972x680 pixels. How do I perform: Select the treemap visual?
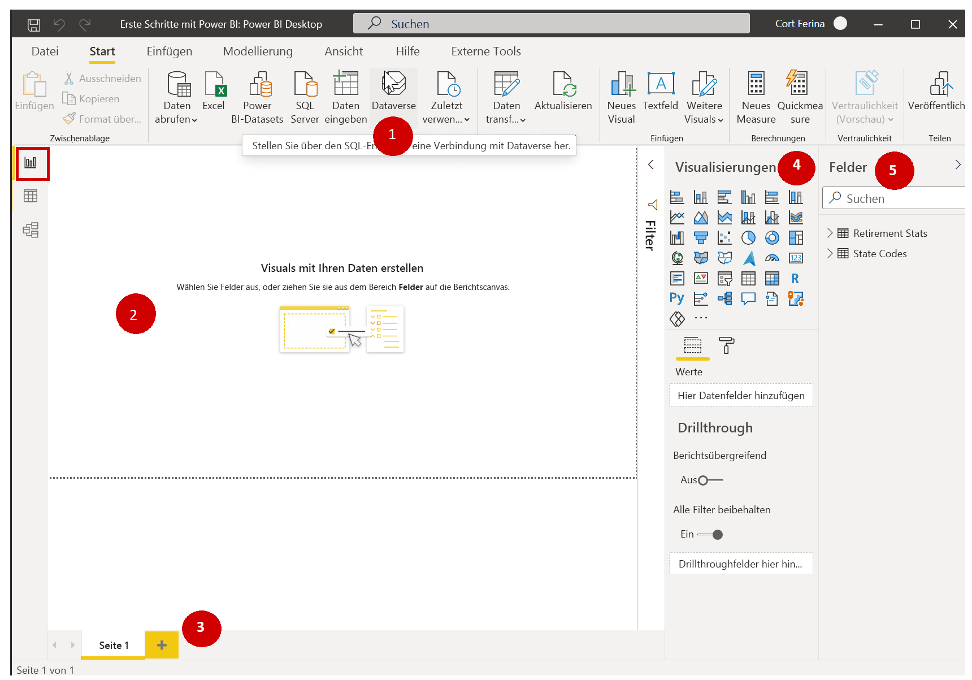pos(796,238)
